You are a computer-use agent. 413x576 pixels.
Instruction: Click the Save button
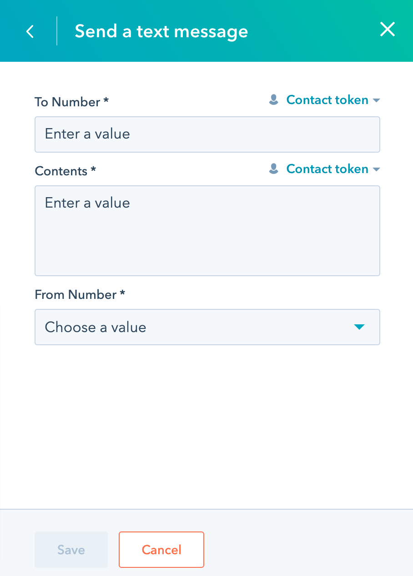coord(71,550)
